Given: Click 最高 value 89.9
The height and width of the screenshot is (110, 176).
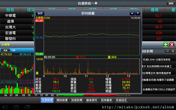Looking at the screenshot, I should coord(158,27).
